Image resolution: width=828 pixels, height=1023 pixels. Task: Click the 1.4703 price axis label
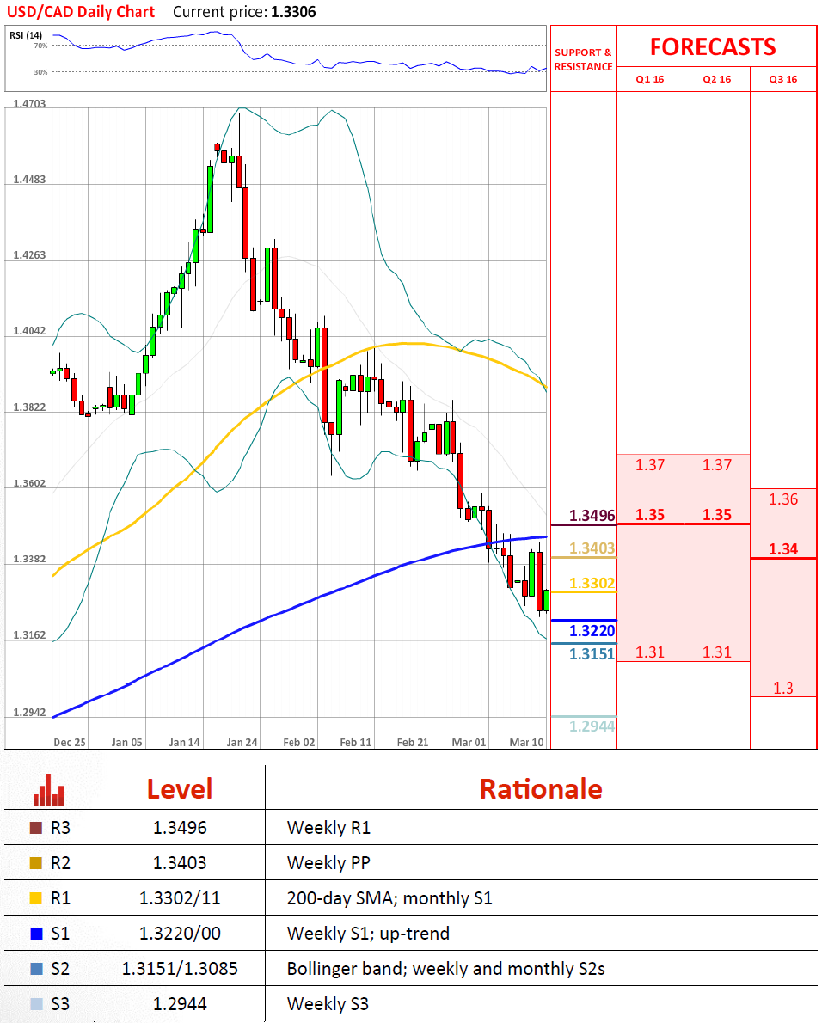[29, 104]
